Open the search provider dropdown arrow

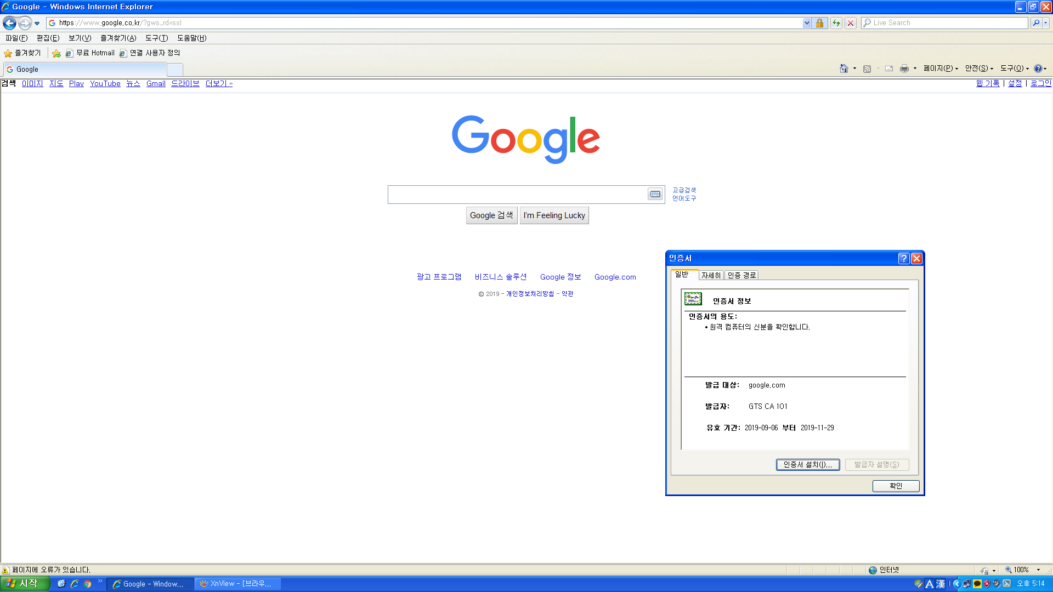point(1046,23)
